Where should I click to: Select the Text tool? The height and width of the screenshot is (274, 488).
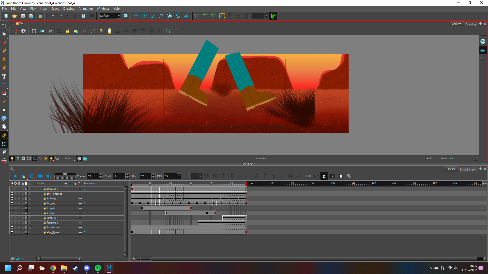[x=4, y=76]
